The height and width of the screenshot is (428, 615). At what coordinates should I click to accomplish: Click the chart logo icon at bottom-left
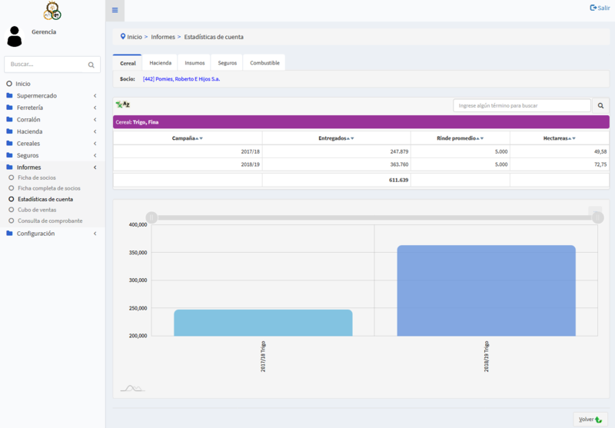[x=132, y=388]
